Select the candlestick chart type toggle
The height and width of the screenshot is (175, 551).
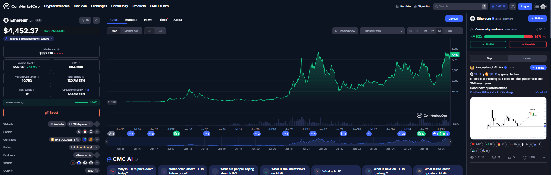161,31
